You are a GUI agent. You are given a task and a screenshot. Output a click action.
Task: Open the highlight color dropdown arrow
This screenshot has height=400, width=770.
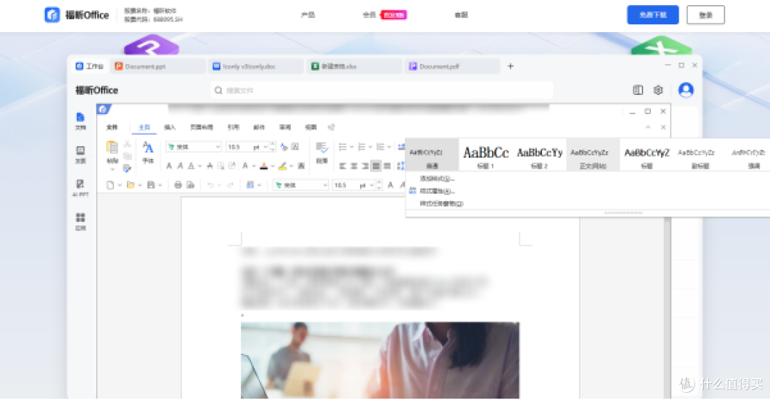tap(291, 166)
